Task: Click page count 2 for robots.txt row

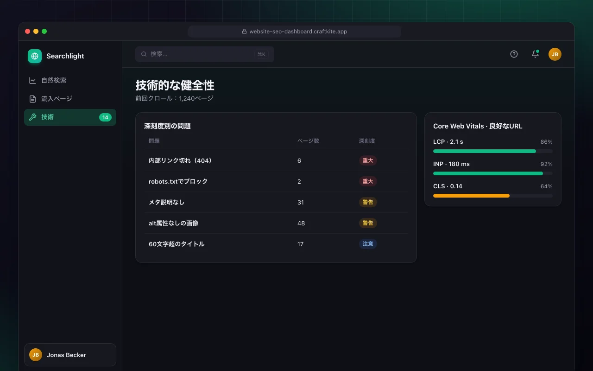Action: [x=299, y=182]
